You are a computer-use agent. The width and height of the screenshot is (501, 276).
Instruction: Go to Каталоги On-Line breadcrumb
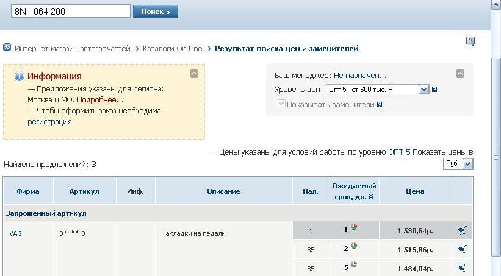tap(172, 48)
